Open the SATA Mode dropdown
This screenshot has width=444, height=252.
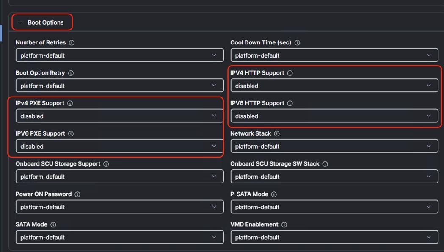pyautogui.click(x=119, y=237)
